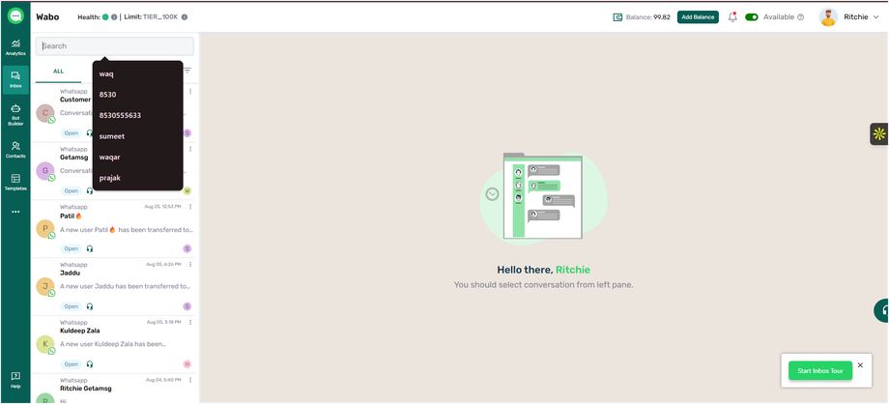Open the conversation filter icon

tap(187, 71)
